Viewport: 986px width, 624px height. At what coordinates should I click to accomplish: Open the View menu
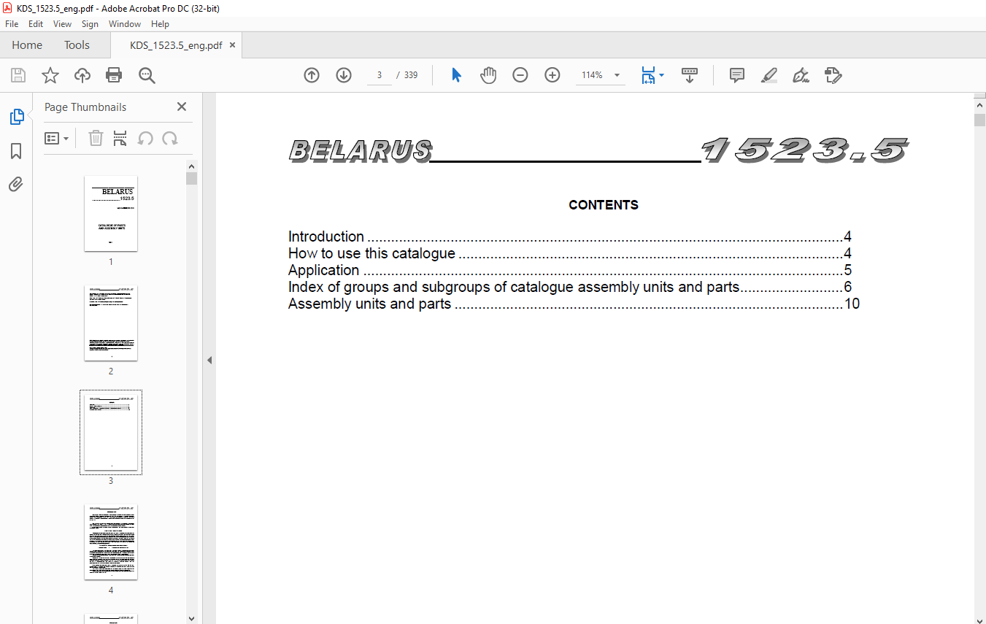[x=62, y=24]
